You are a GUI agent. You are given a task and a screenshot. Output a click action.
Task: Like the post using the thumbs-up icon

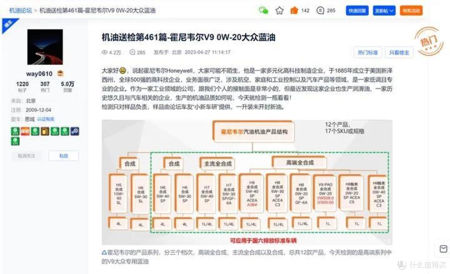click(x=294, y=10)
